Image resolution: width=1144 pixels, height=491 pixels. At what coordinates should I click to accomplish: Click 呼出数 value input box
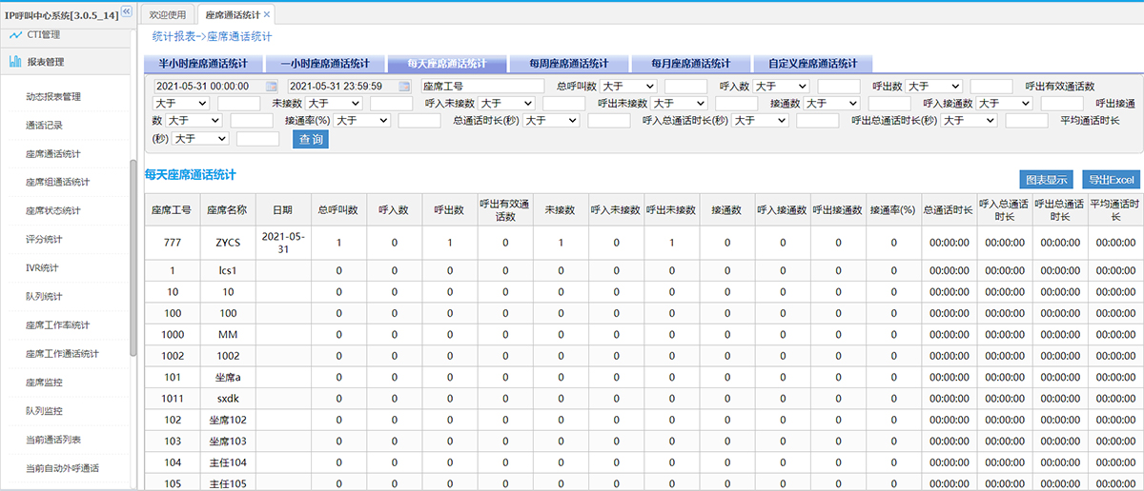(991, 86)
